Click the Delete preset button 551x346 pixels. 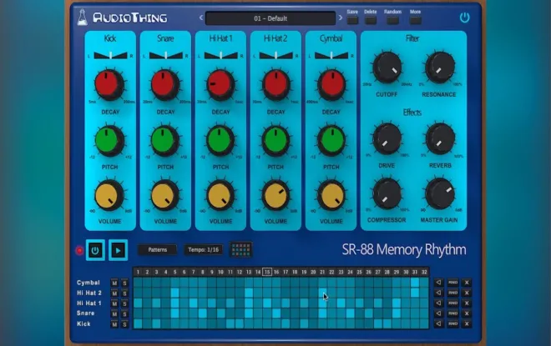371,20
